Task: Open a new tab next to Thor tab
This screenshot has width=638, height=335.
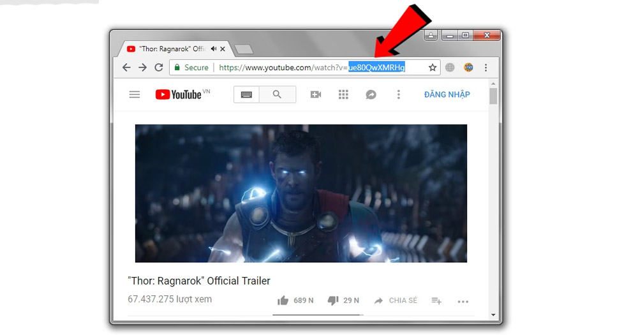Action: click(x=244, y=49)
